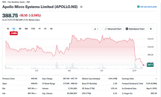Click the Ask value 387.90 x --
Image resolution: width=161 pixels, height=97 pixels.
tap(32, 93)
